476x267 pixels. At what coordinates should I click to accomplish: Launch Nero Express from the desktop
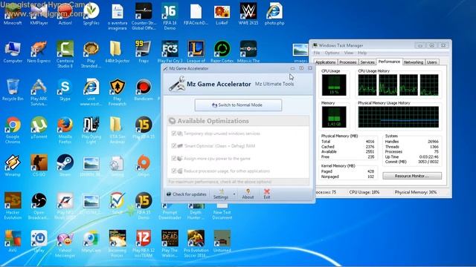39,52
